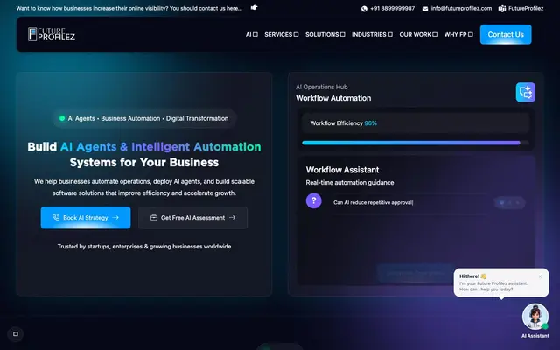Click the typing indicator dots bubble
Viewport: 560px width, 350px height.
point(509,203)
